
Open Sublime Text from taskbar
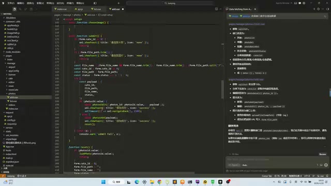(x=175, y=182)
